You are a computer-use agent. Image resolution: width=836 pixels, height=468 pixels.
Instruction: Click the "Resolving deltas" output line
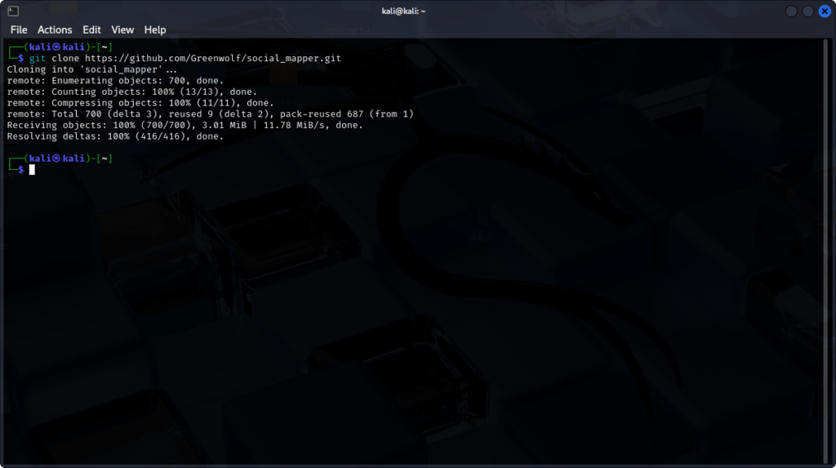pyautogui.click(x=115, y=136)
